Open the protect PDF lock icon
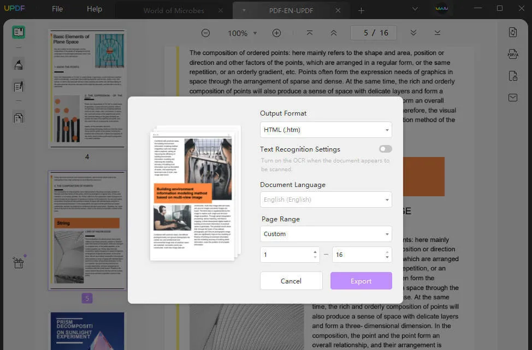 [x=512, y=76]
